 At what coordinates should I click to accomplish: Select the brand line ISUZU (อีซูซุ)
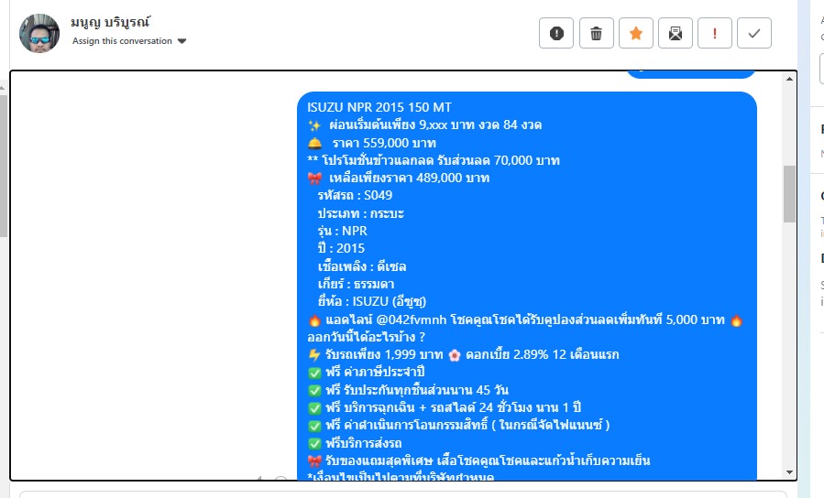pos(372,301)
